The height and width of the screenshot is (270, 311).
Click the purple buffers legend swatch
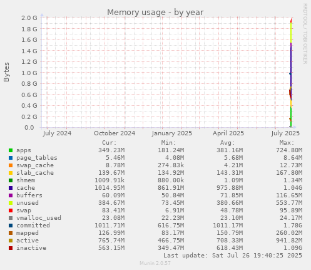[11, 195]
